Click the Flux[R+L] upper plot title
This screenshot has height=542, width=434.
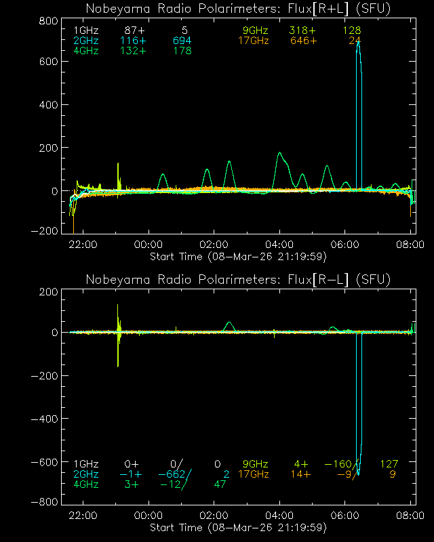239,9
